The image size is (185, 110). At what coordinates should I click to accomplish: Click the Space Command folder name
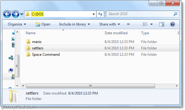46,55
